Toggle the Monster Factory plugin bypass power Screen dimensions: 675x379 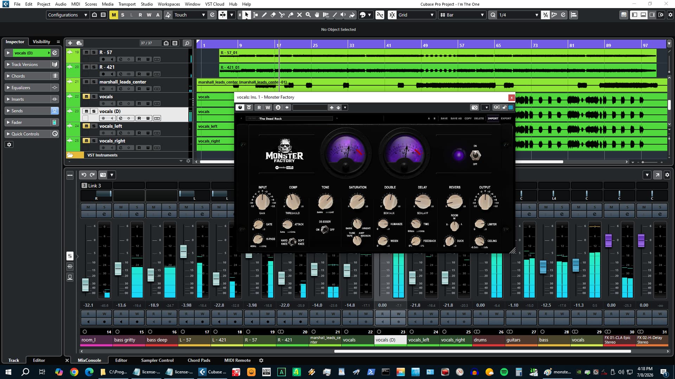240,107
